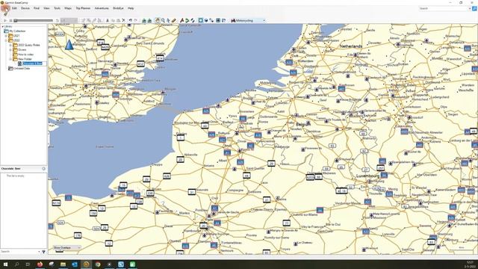The width and height of the screenshot is (478, 269).
Task: Select the last library item below New Folder
Action: pos(22,68)
